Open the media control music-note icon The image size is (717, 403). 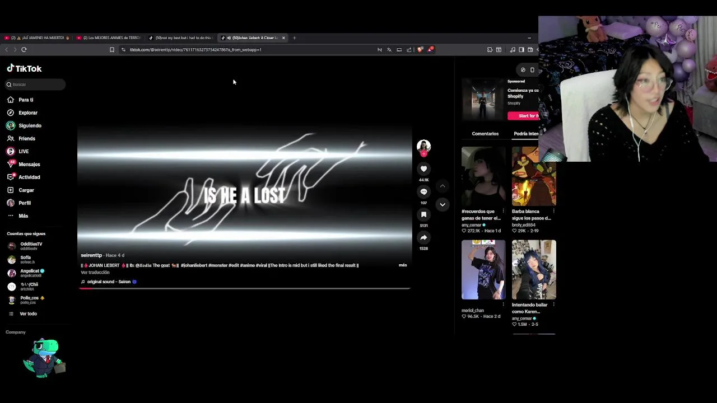click(x=513, y=49)
